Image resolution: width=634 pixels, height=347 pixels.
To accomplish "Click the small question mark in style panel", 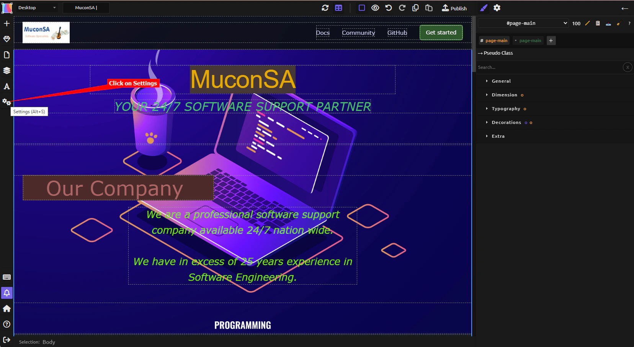I will pos(629,24).
